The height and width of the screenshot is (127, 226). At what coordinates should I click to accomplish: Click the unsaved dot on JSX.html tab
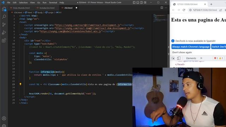pyautogui.click(x=76, y=8)
